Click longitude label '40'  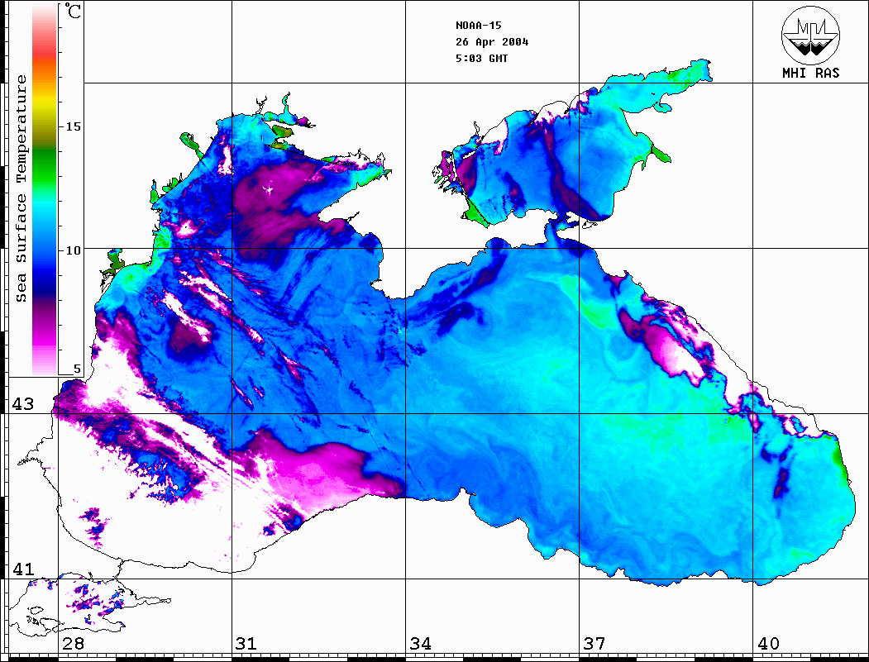(x=768, y=643)
